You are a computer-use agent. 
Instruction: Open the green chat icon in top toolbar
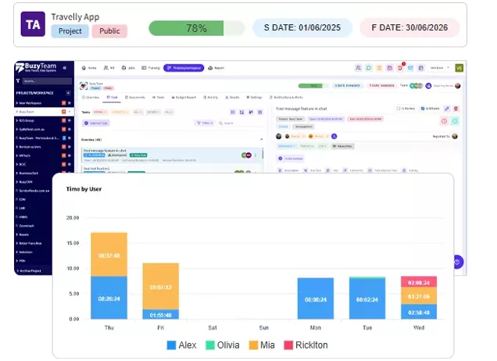tap(369, 68)
